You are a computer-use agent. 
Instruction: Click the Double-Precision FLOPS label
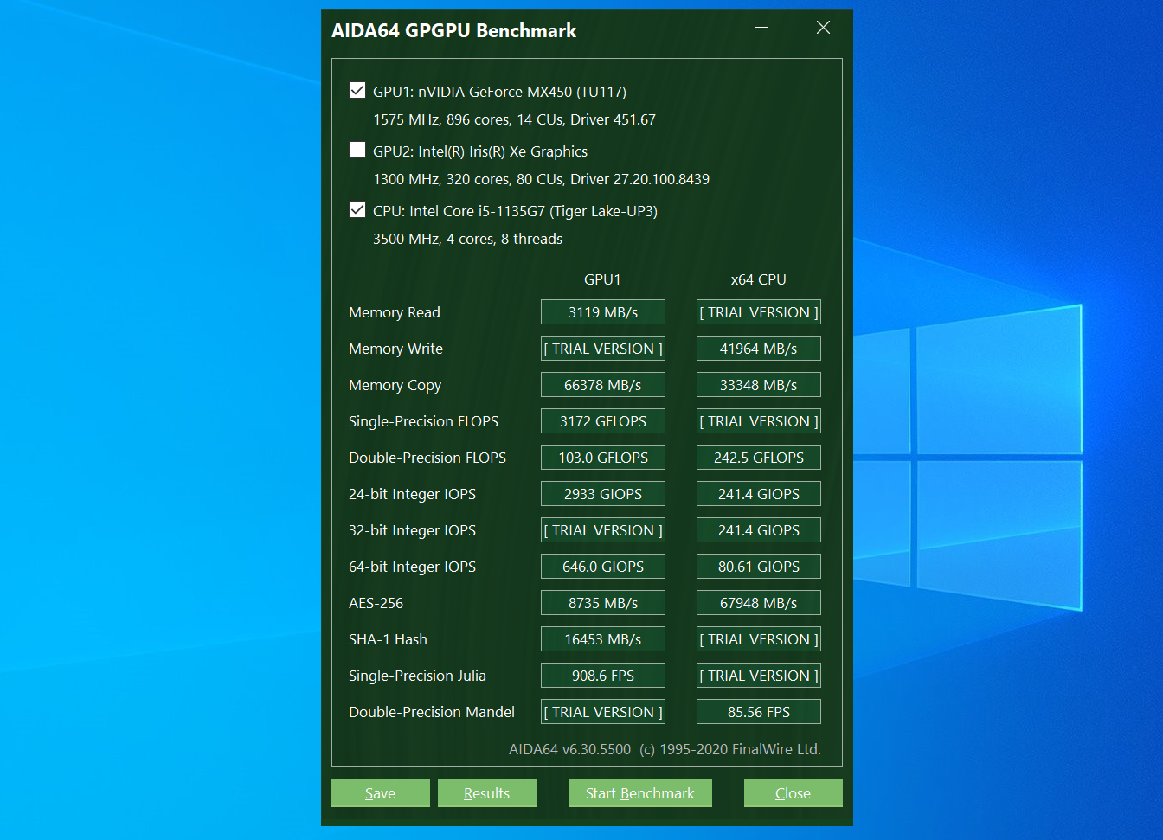coord(427,458)
